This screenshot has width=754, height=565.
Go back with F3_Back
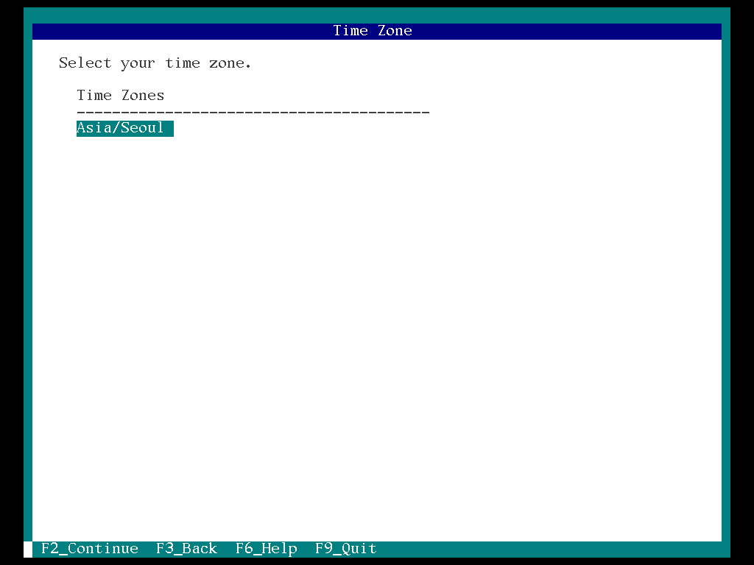click(186, 549)
